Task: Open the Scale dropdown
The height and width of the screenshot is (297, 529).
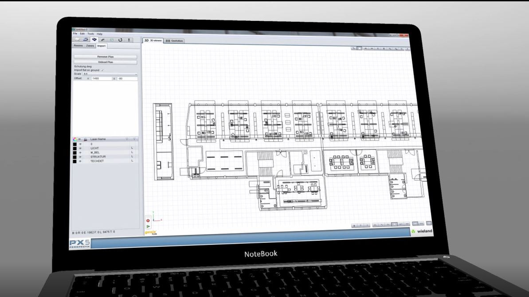Action: (110, 74)
